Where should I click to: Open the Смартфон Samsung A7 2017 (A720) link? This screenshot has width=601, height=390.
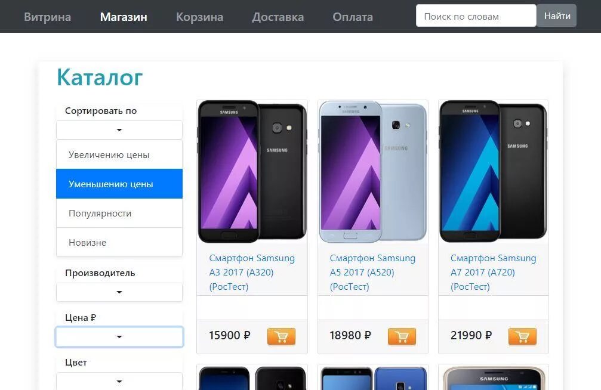coord(494,273)
